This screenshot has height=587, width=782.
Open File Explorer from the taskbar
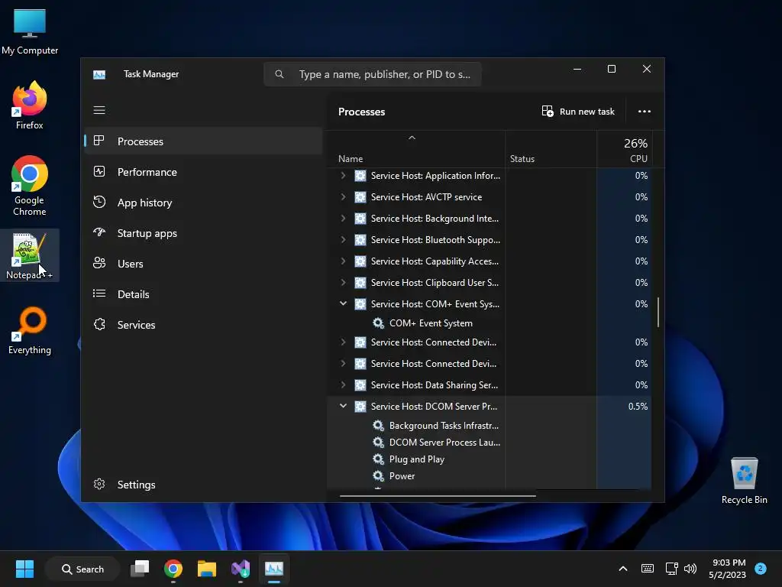click(206, 569)
